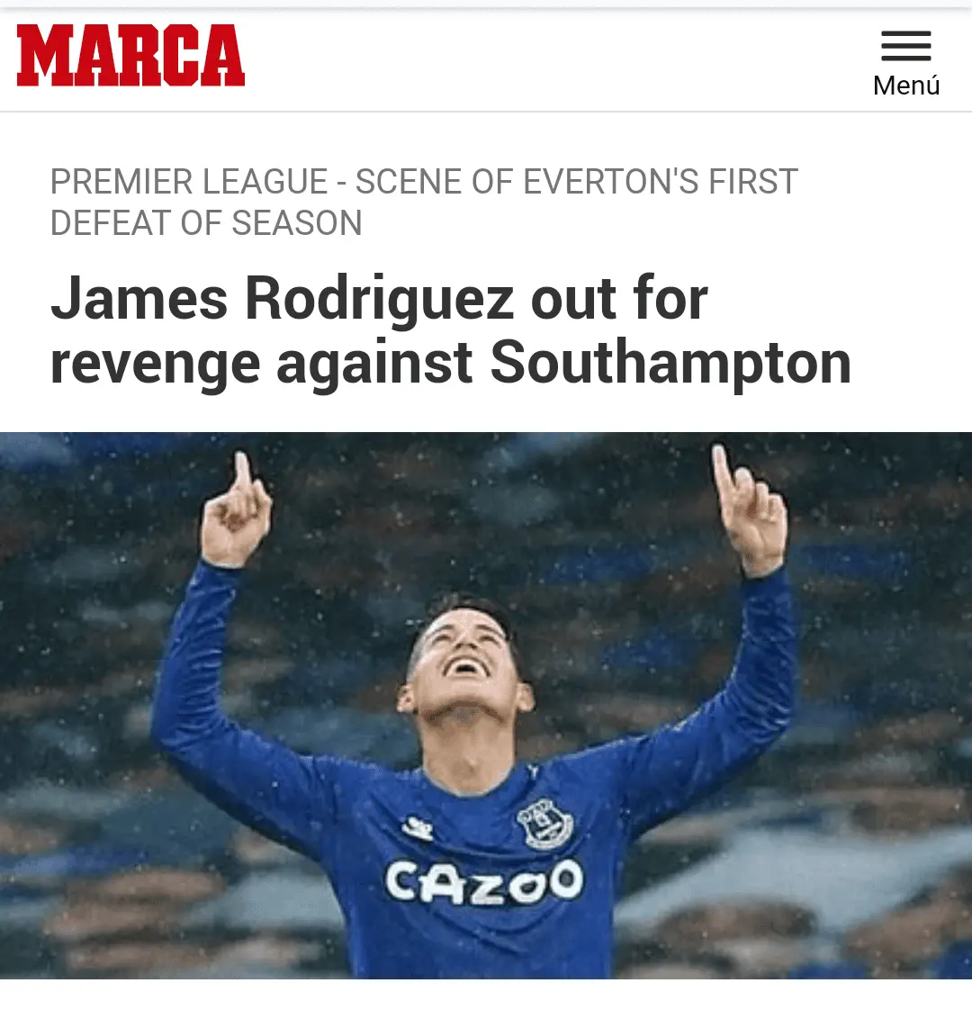This screenshot has height=1010, width=972.
Task: Click the MARCA logo
Action: (130, 56)
